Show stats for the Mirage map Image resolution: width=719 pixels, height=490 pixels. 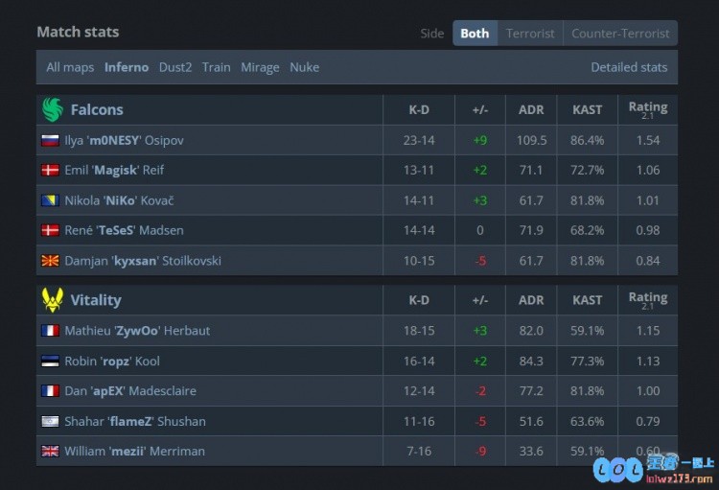pyautogui.click(x=260, y=67)
